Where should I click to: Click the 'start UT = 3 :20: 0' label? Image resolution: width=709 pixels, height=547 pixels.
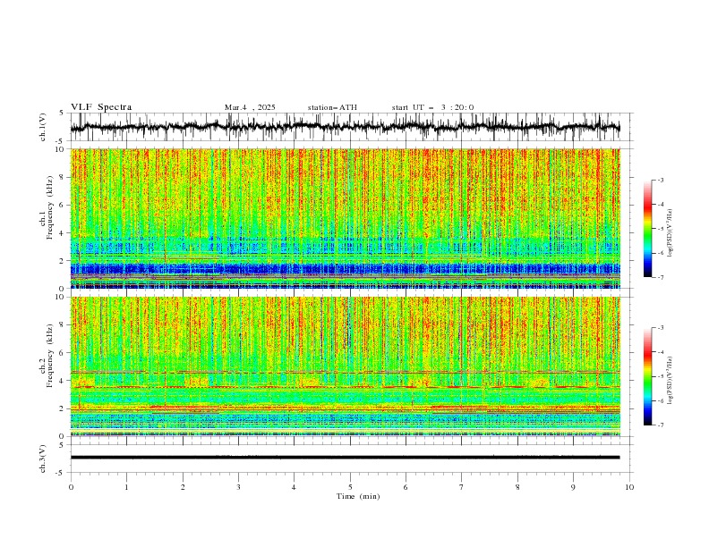pos(432,107)
